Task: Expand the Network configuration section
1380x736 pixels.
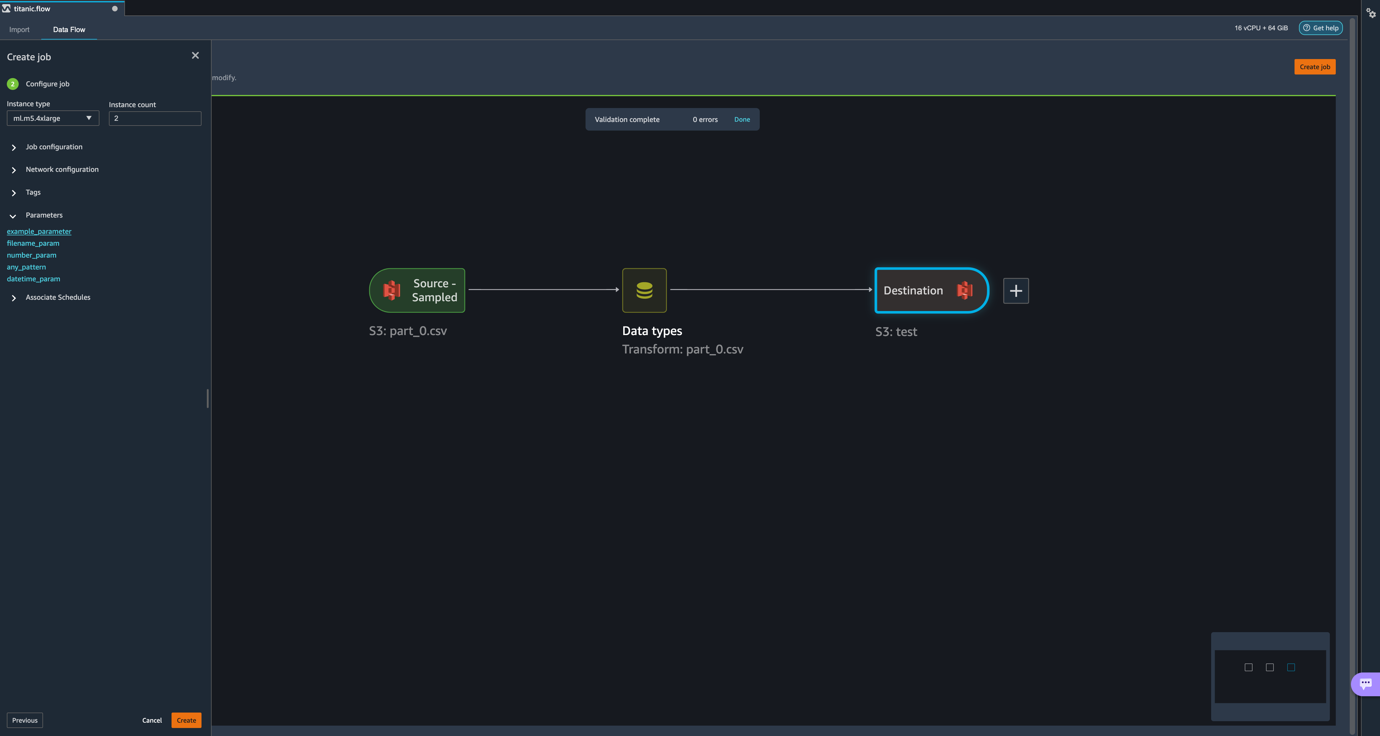Action: 14,170
